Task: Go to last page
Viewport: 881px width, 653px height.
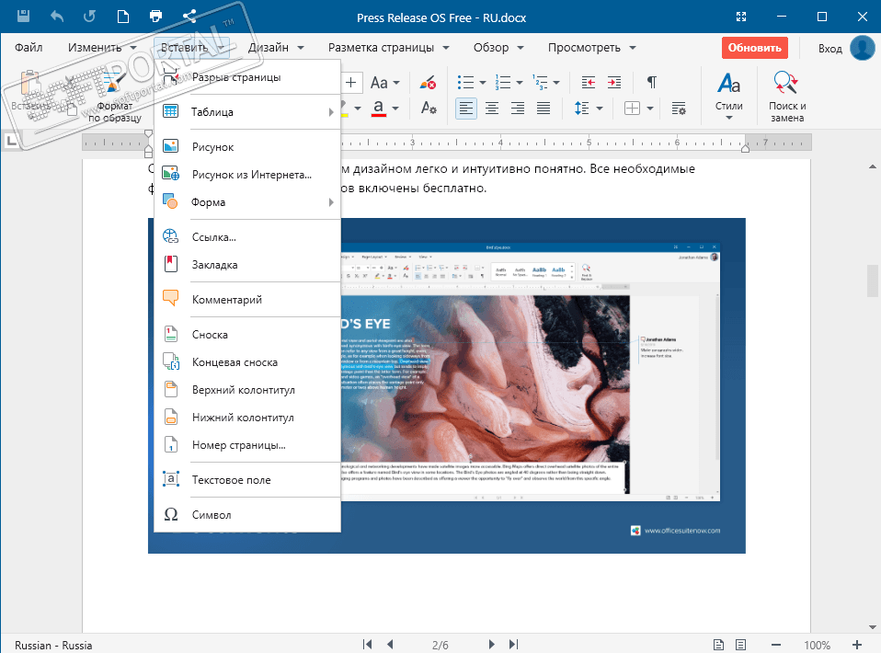Action: 513,645
